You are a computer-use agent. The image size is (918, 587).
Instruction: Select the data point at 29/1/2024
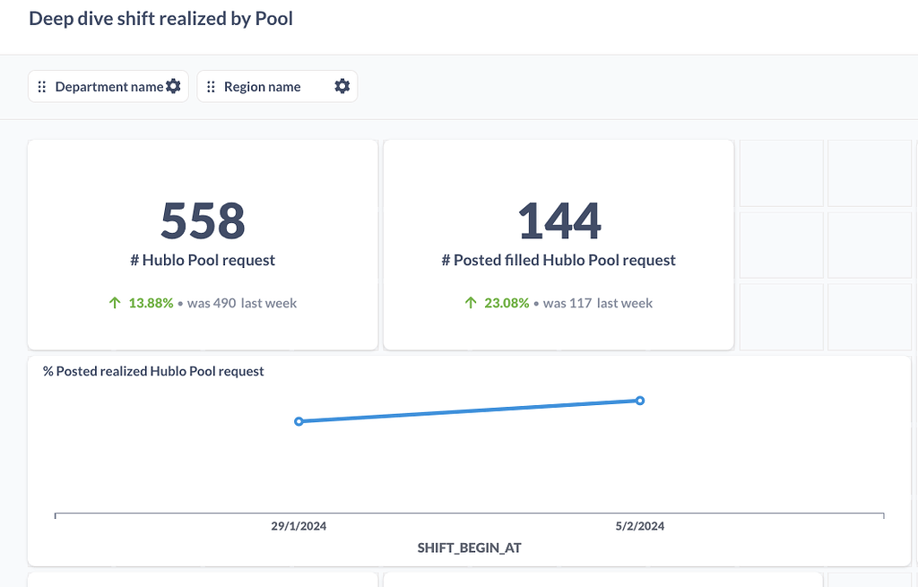point(299,420)
